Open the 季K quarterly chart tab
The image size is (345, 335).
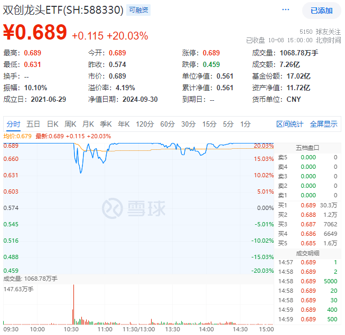pyautogui.click(x=106, y=124)
